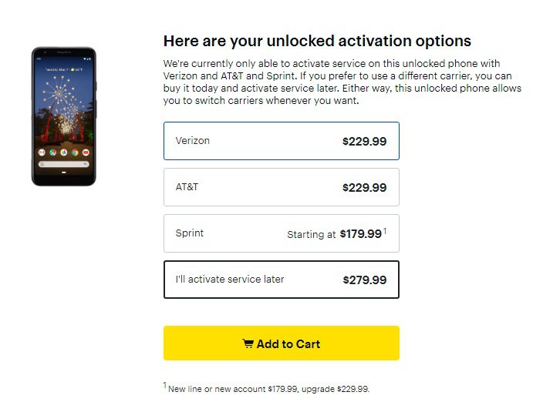Image resolution: width=533 pixels, height=402 pixels.
Task: Click the Gmail icon on the phone image
Action: pyautogui.click(x=42, y=152)
